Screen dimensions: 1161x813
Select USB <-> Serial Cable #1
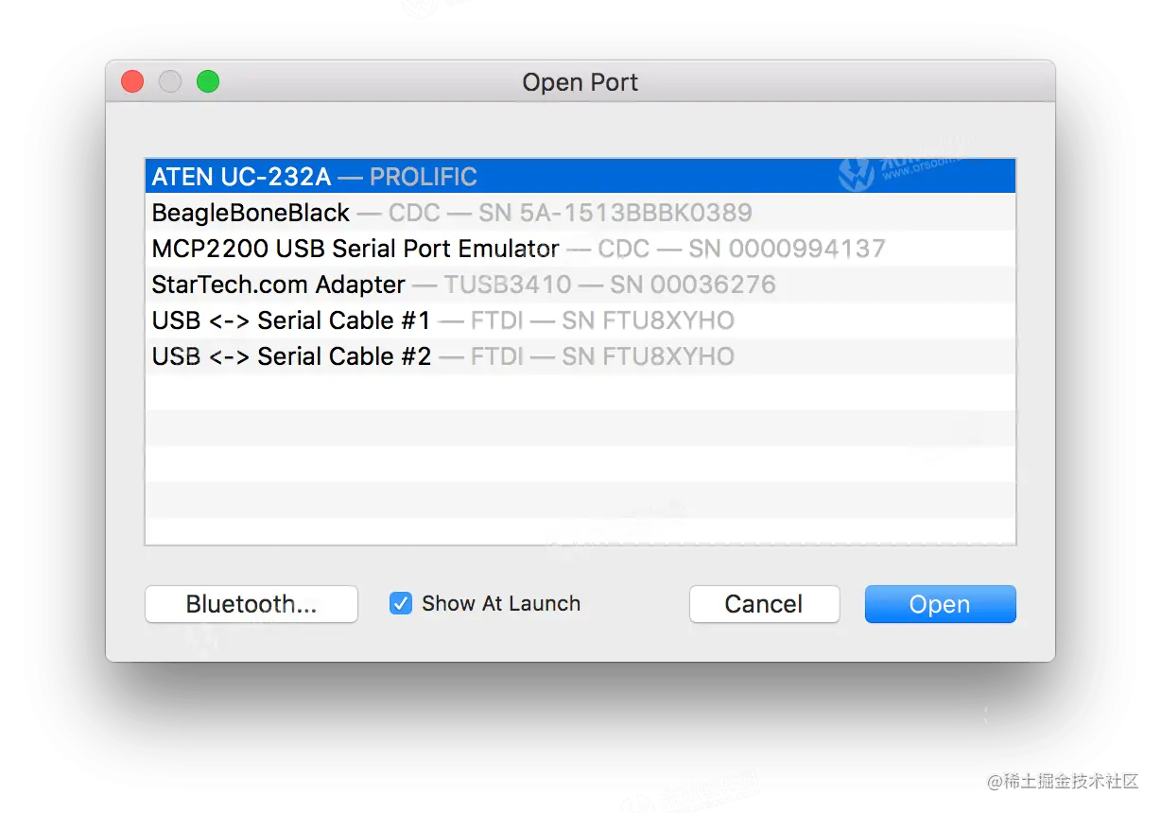[x=580, y=320]
